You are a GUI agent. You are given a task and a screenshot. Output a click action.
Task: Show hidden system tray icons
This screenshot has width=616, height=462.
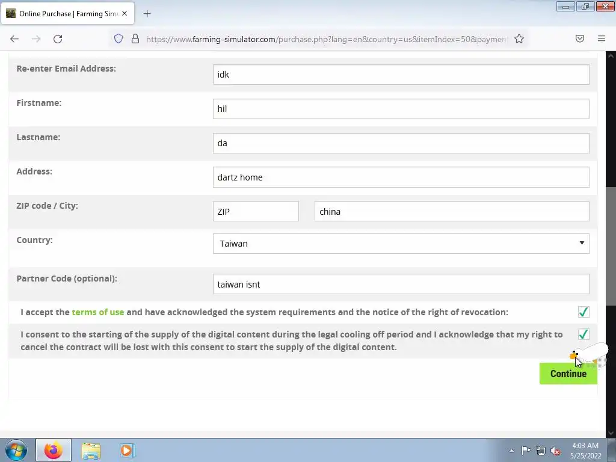tap(511, 451)
